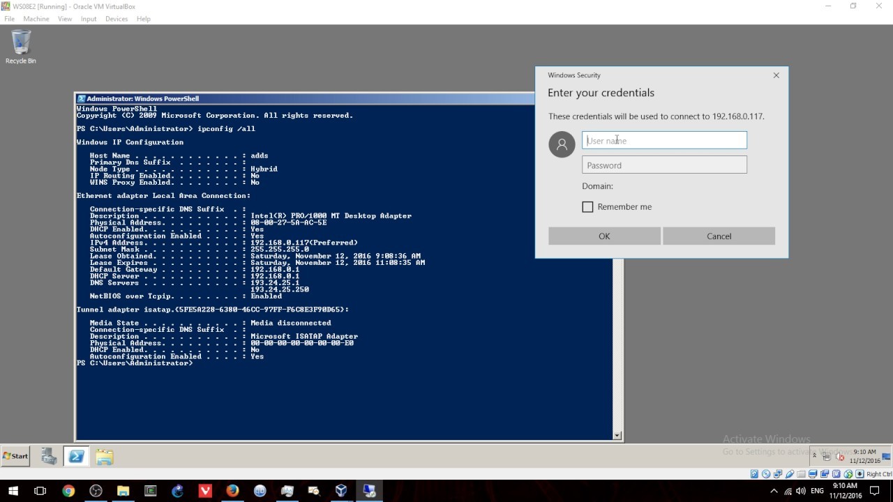Open the host Windows Start menu

click(x=13, y=491)
